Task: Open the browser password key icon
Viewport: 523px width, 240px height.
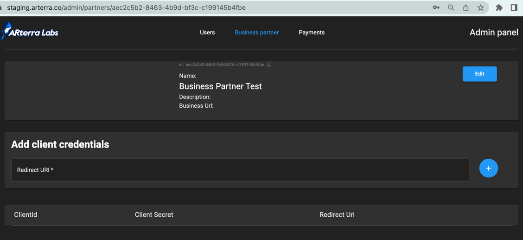Action: (x=436, y=8)
